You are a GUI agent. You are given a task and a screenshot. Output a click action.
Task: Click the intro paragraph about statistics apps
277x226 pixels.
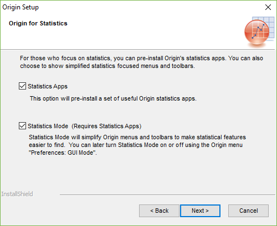(141, 62)
